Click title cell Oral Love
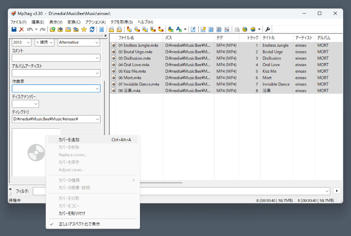This screenshot has height=236, width=351. (271, 65)
